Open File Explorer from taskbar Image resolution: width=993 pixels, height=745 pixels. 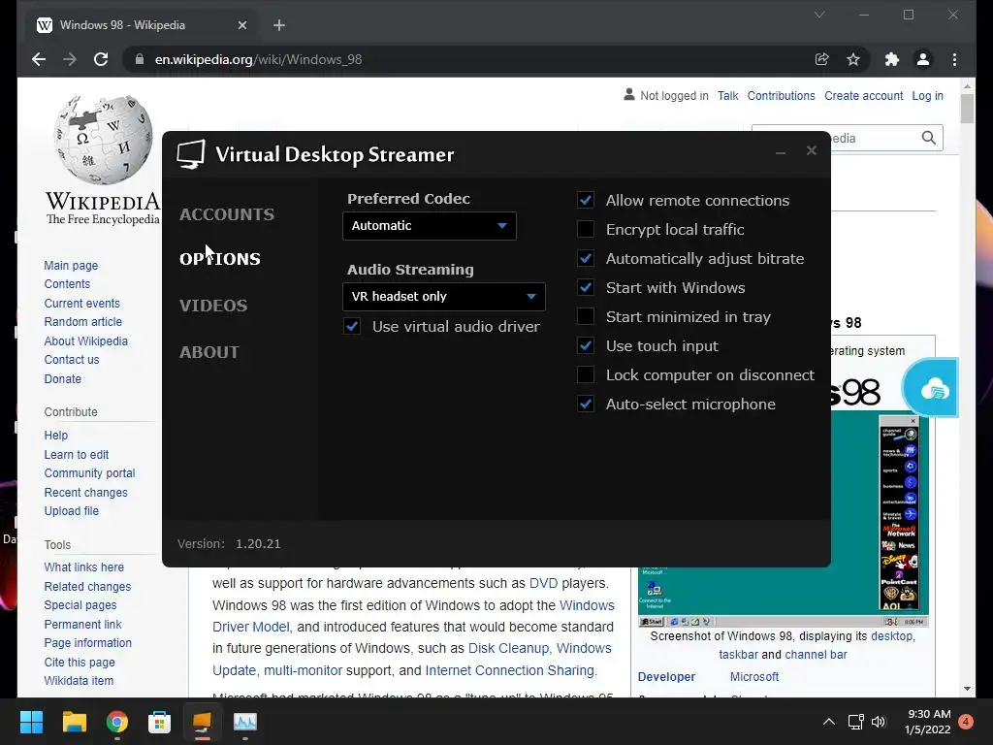(74, 722)
